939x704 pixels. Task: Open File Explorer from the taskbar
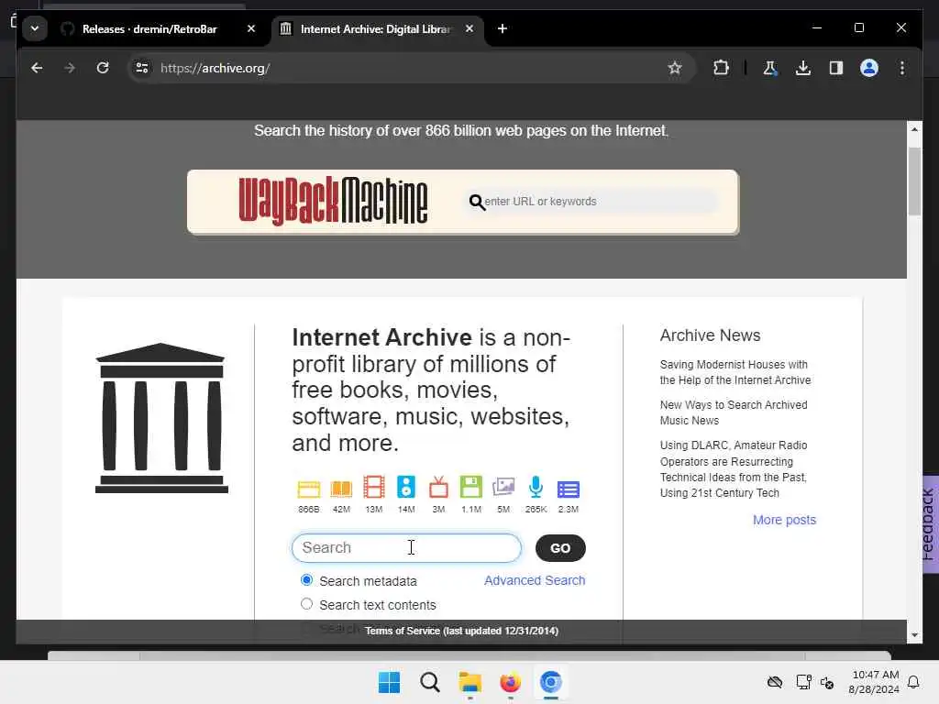pyautogui.click(x=470, y=682)
